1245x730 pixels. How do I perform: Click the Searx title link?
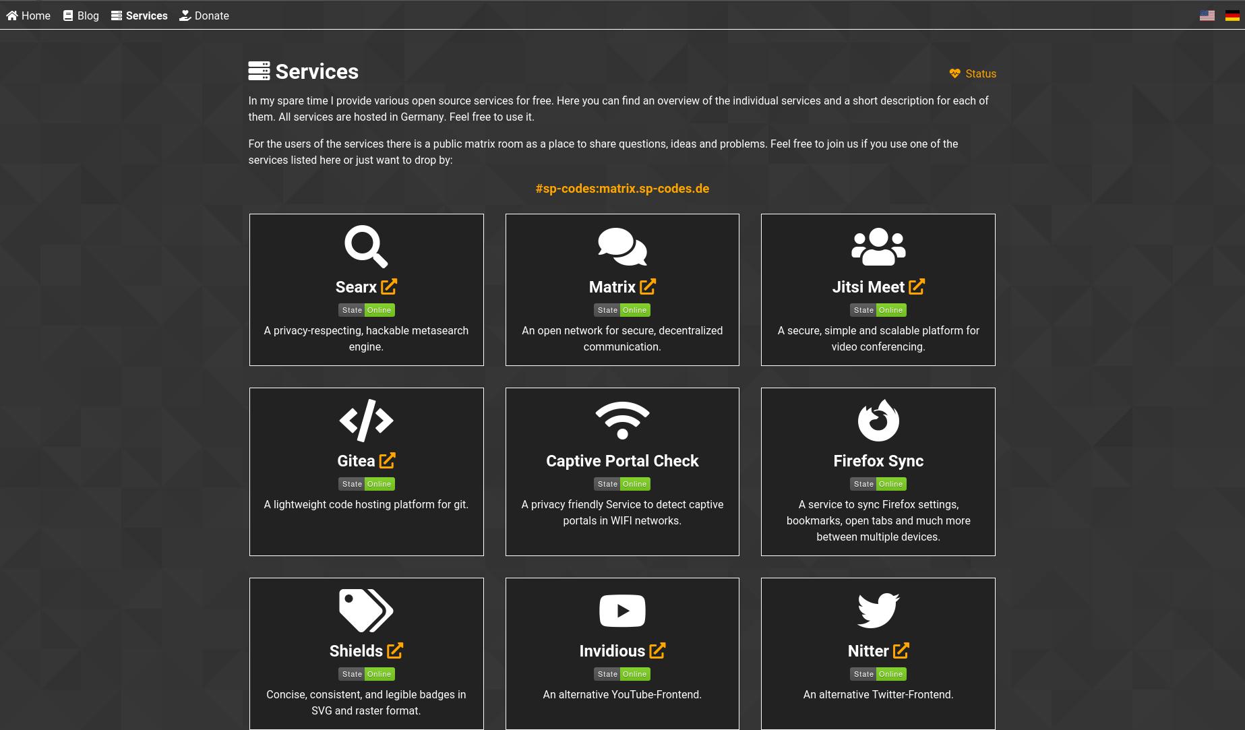pyautogui.click(x=356, y=287)
